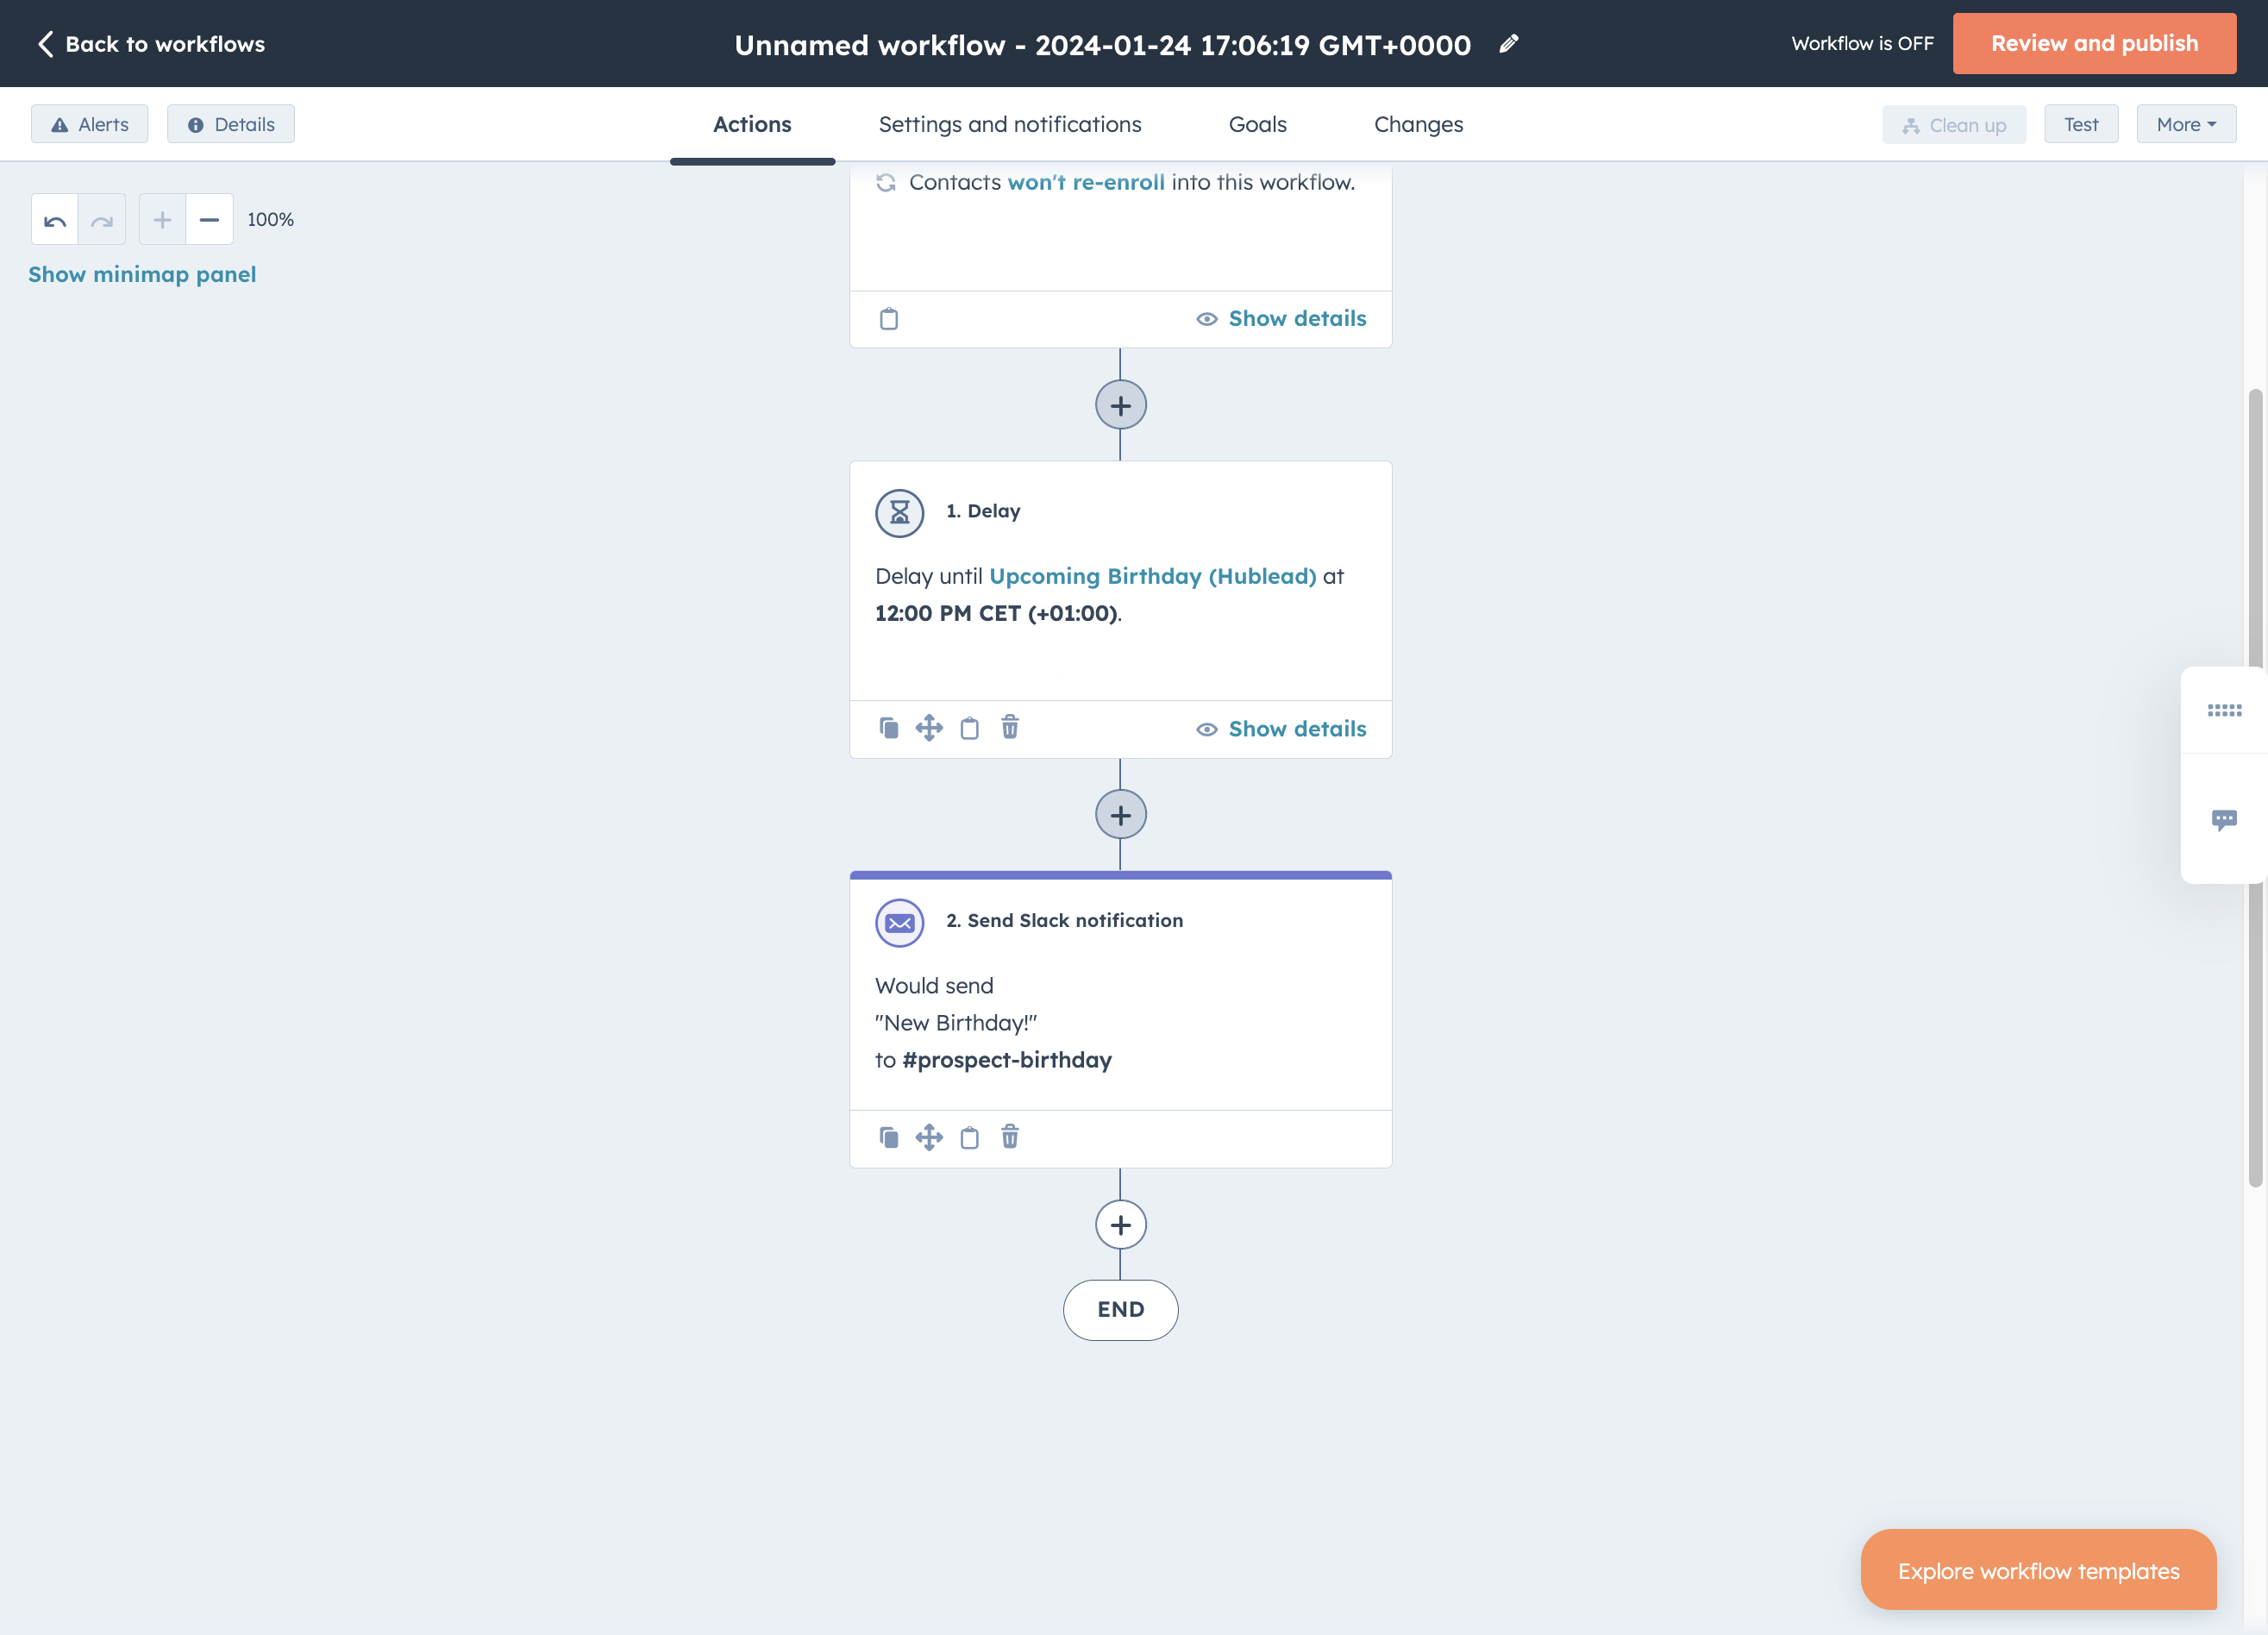Open the Alerts button
Viewport: 2268px width, 1635px height.
[90, 124]
